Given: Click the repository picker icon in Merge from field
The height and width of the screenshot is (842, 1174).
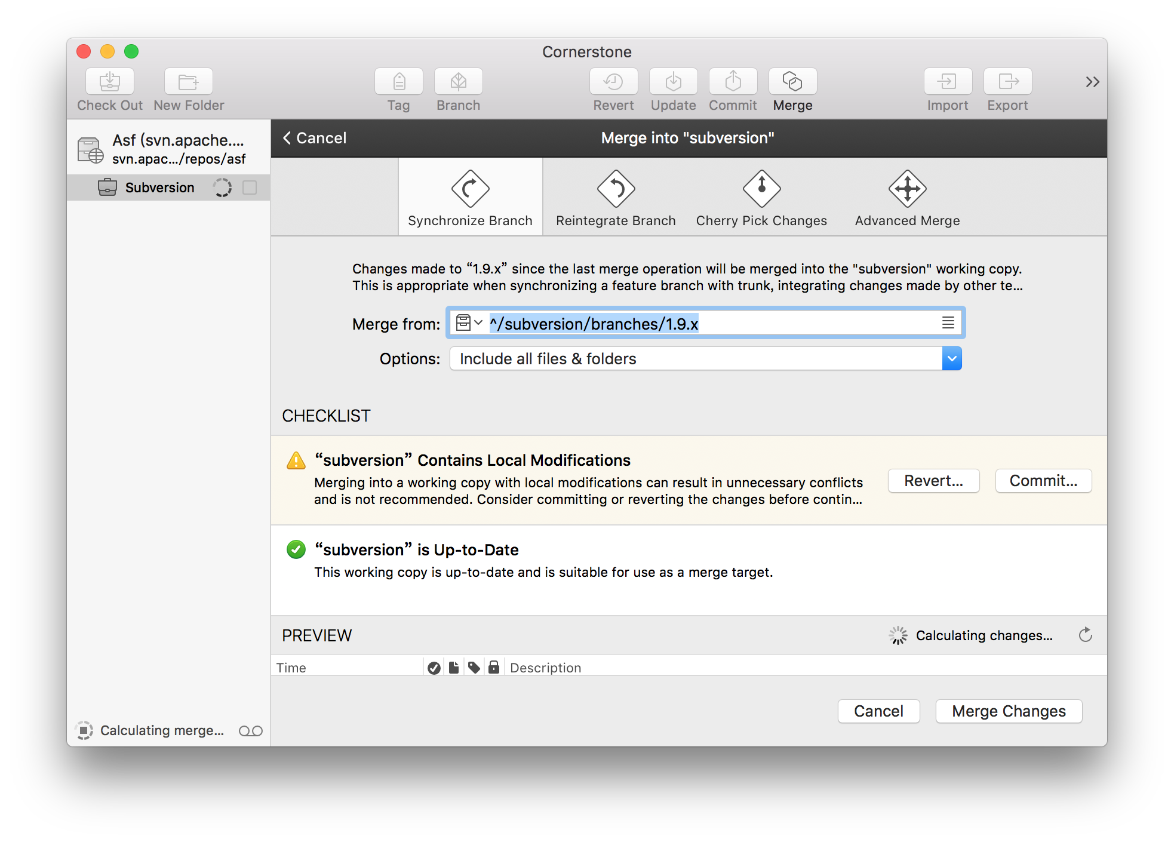Looking at the screenshot, I should point(465,323).
